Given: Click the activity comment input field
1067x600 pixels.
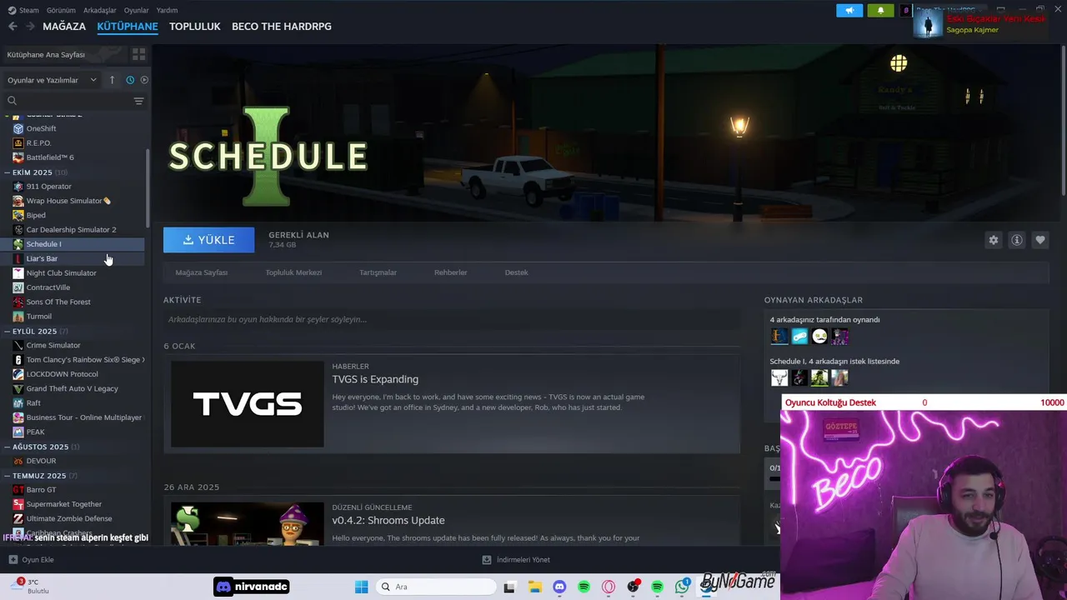Looking at the screenshot, I should click(452, 319).
